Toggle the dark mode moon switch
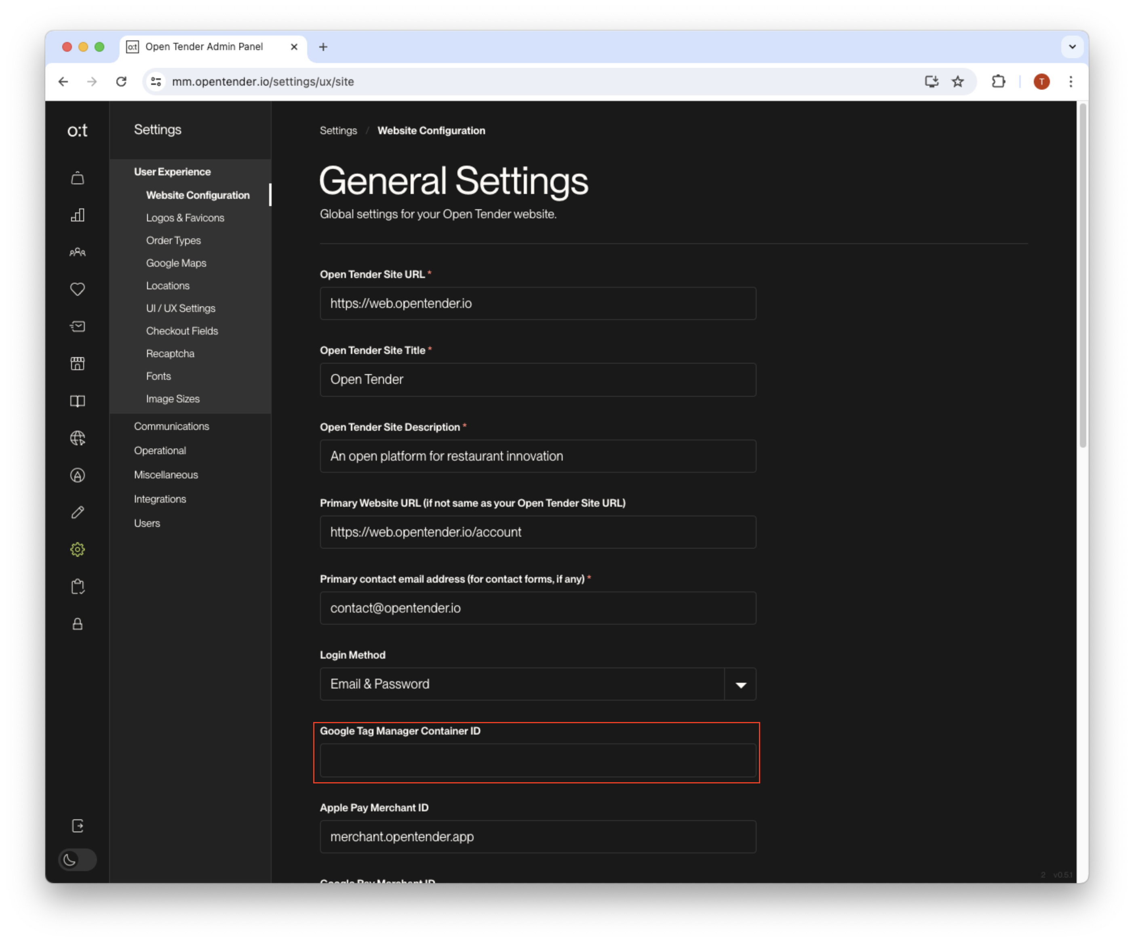1134x943 pixels. pyautogui.click(x=77, y=860)
